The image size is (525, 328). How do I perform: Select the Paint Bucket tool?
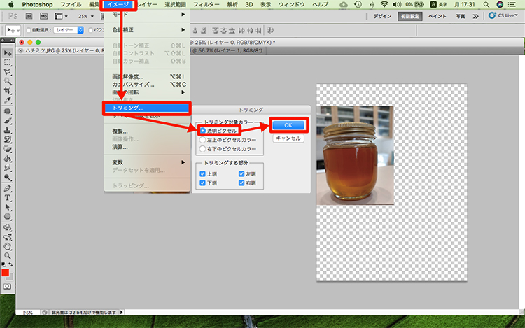pos(8,158)
